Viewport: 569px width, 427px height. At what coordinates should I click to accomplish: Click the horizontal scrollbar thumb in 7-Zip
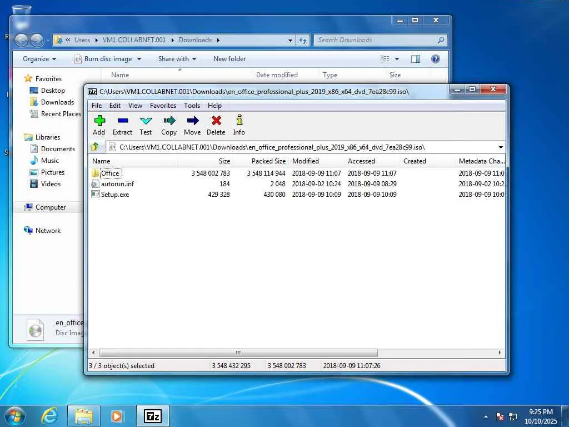click(x=238, y=352)
